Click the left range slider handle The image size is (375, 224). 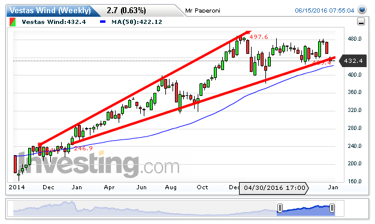pos(280,208)
